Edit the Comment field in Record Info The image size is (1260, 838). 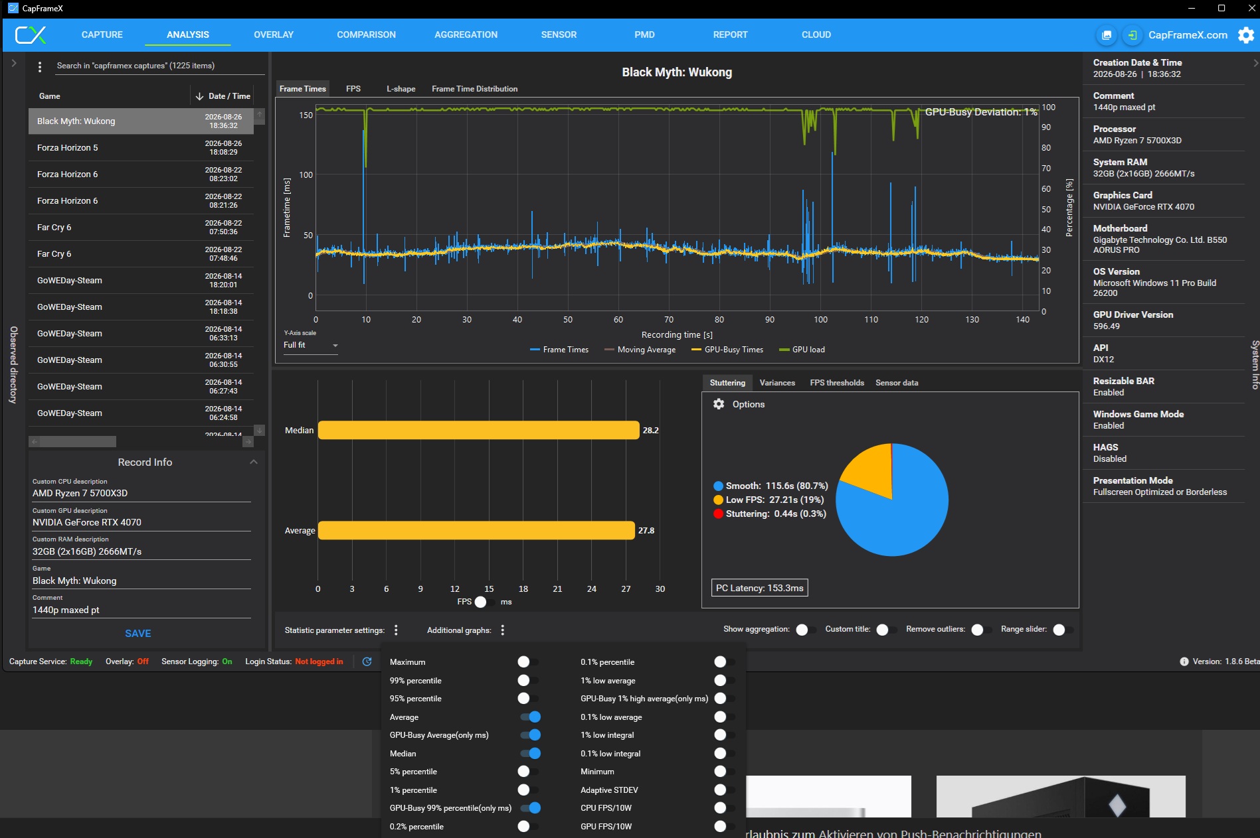click(141, 610)
